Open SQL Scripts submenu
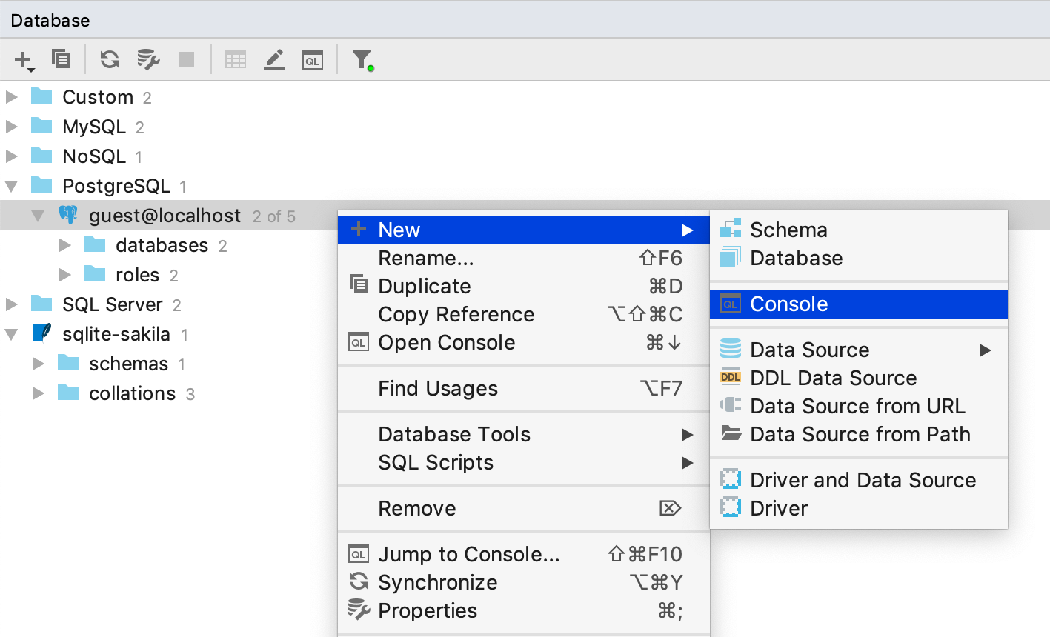The height and width of the screenshot is (637, 1050). coord(523,462)
